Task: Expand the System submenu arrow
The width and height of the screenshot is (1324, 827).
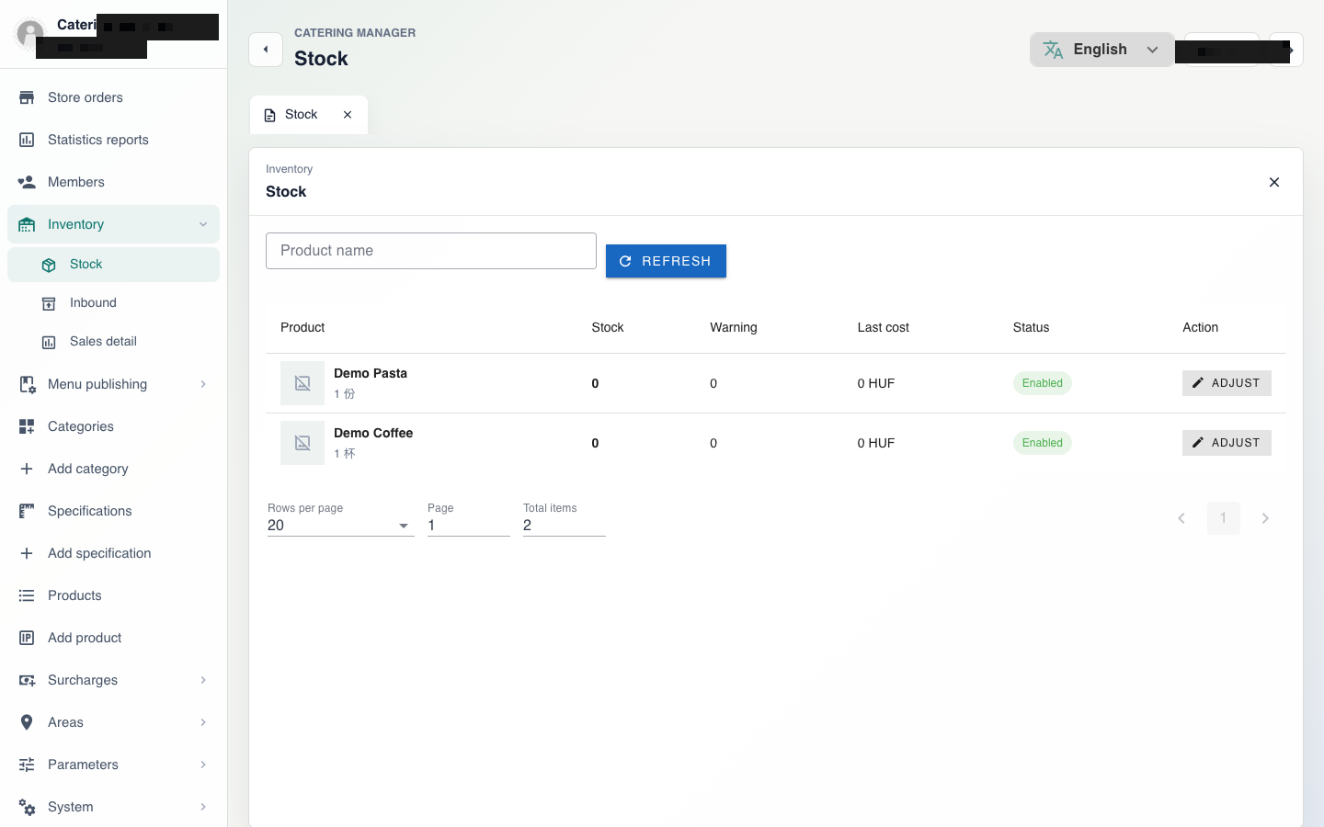Action: click(203, 807)
